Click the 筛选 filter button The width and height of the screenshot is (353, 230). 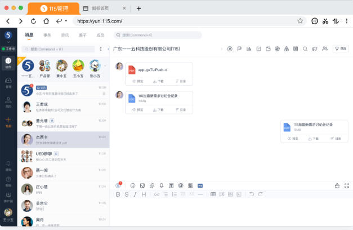coord(341,49)
